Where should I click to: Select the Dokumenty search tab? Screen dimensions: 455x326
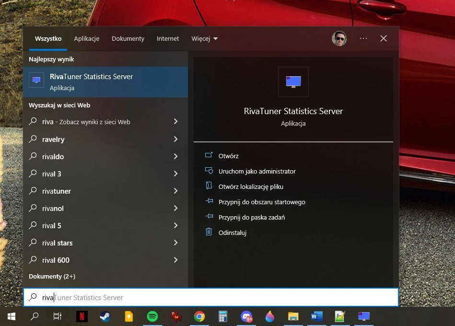click(x=128, y=39)
